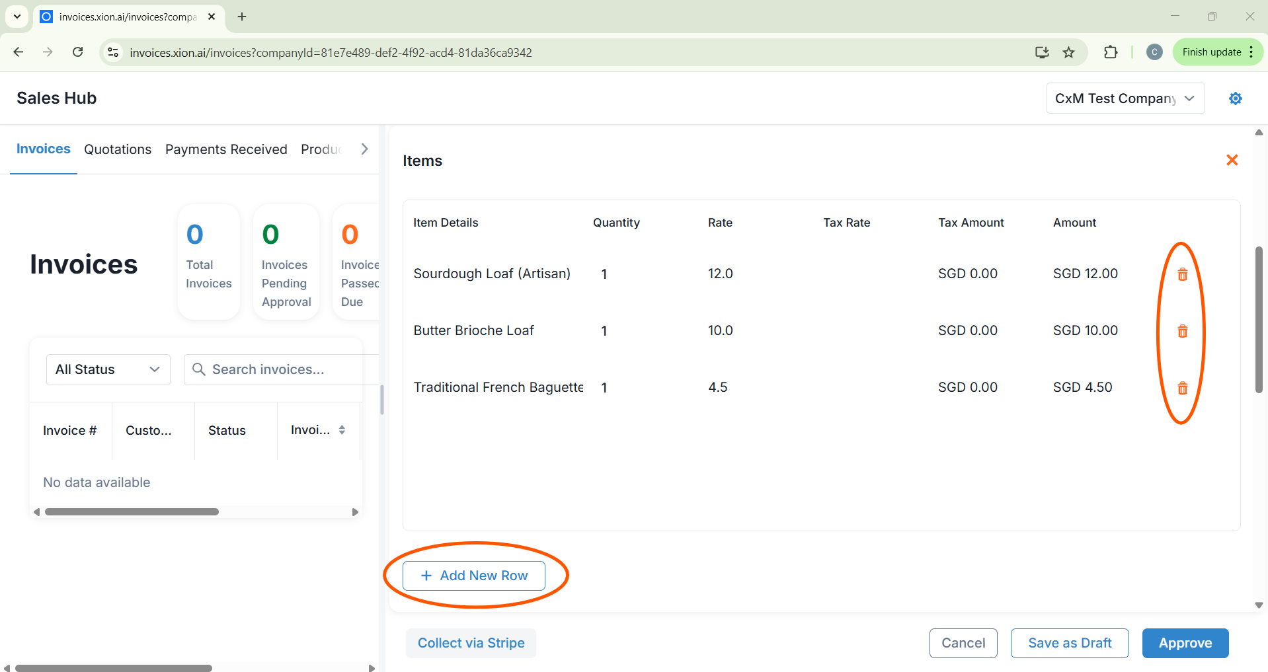Delete the Butter Brioche Loaf row
Screen dimensions: 1268x672
1182,331
